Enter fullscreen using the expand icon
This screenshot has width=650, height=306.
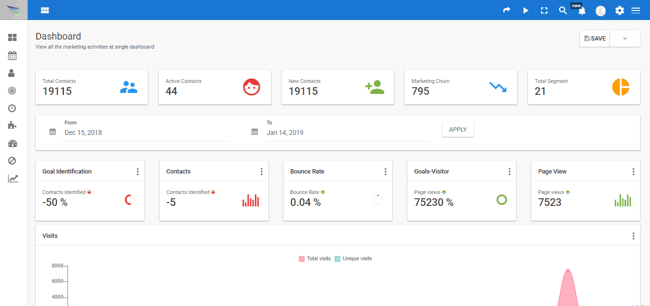coord(544,10)
